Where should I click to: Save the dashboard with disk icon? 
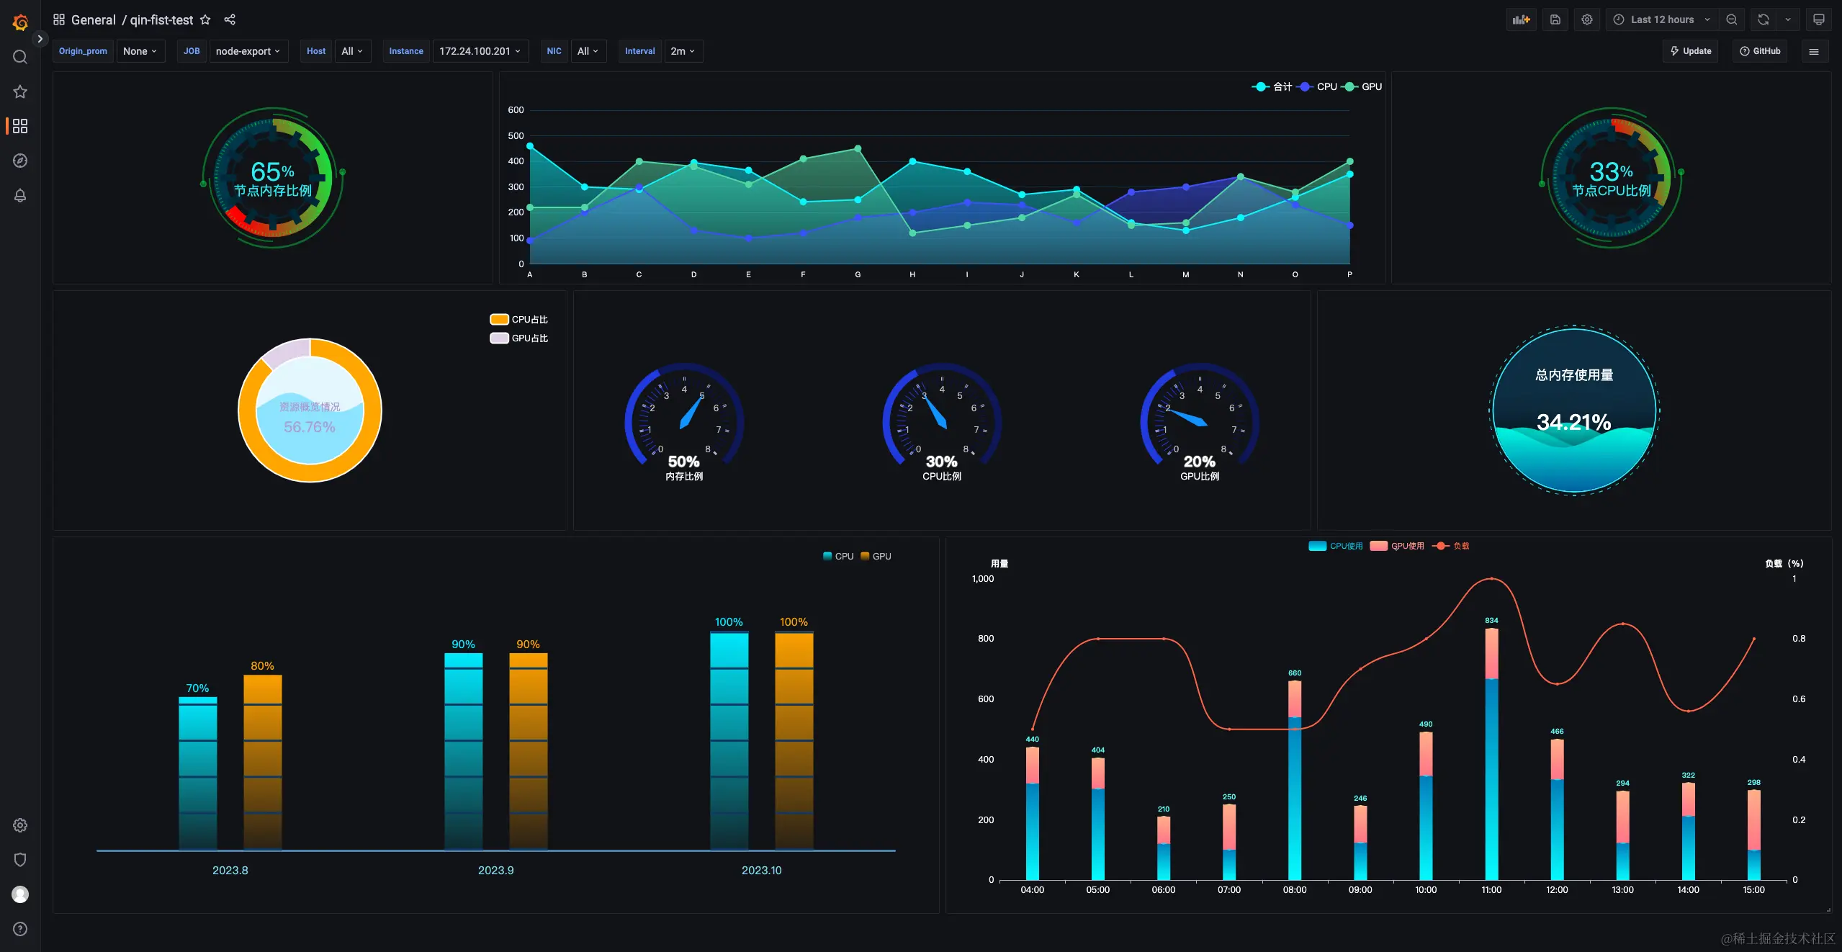(1555, 19)
